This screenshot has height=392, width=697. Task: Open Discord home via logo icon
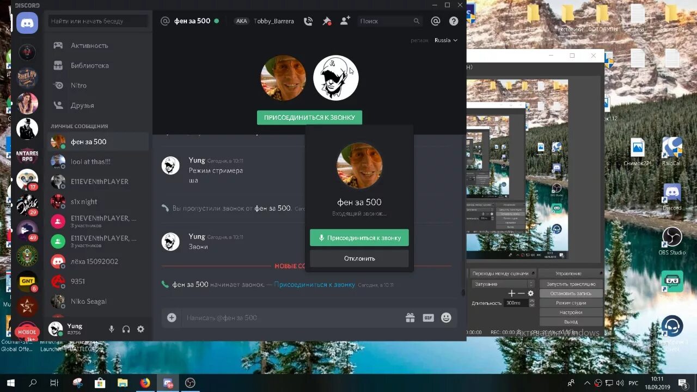27,23
